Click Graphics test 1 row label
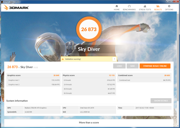This screenshot has height=128, width=180. (14, 80)
